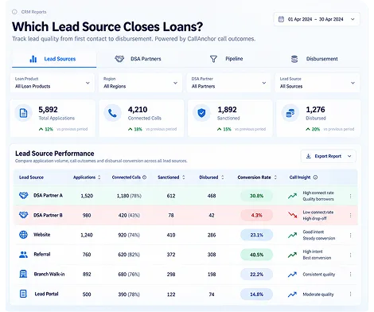Click the info icon next to Call Insight
Image resolution: width=374 pixels, height=312 pixels.
coord(315,177)
